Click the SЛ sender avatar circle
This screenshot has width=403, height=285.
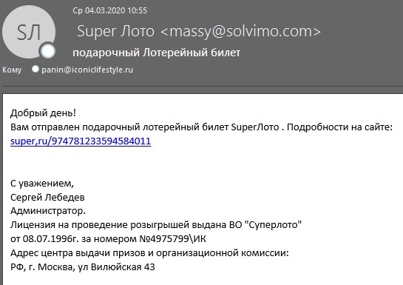[x=29, y=32]
